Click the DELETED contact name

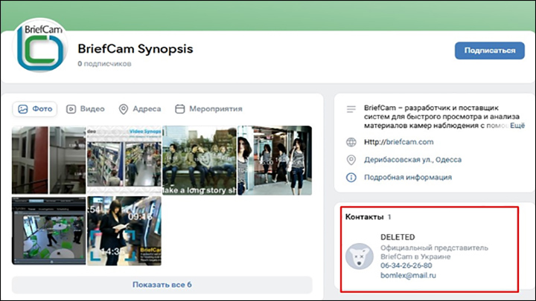[x=398, y=237]
